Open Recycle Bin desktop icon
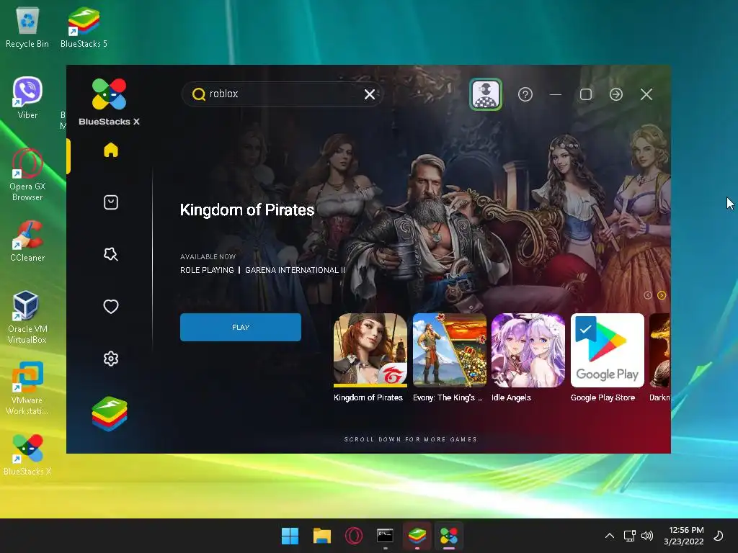 pyautogui.click(x=27, y=28)
